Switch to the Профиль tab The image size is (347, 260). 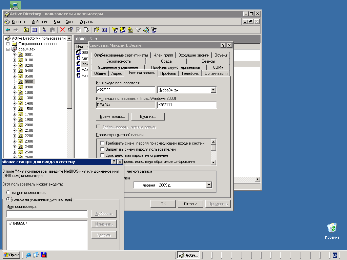tap(168, 73)
